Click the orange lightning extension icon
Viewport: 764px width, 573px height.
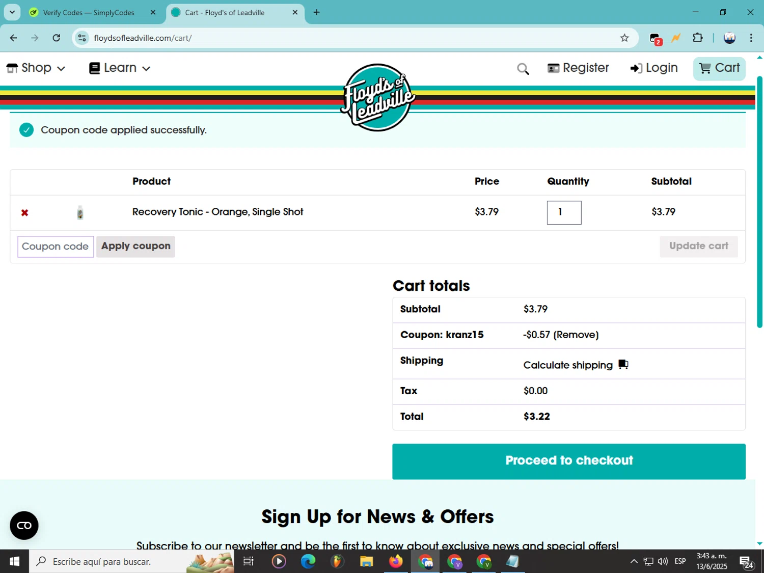[676, 38]
